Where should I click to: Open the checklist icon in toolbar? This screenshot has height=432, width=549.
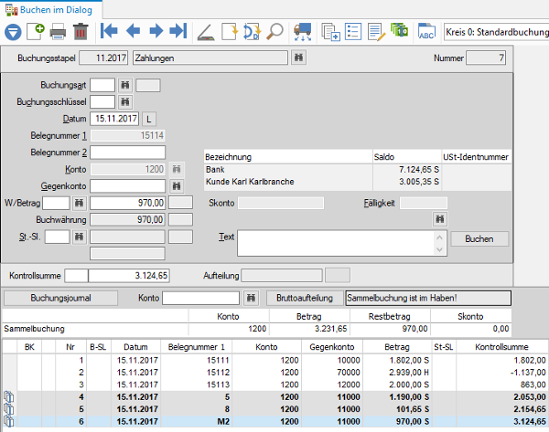353,31
